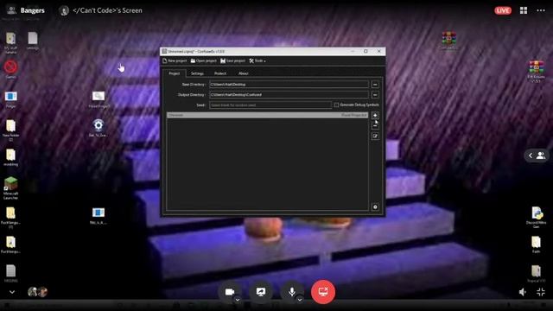Browse for Base Directory with ellipsis button
The image size is (553, 311).
375,85
